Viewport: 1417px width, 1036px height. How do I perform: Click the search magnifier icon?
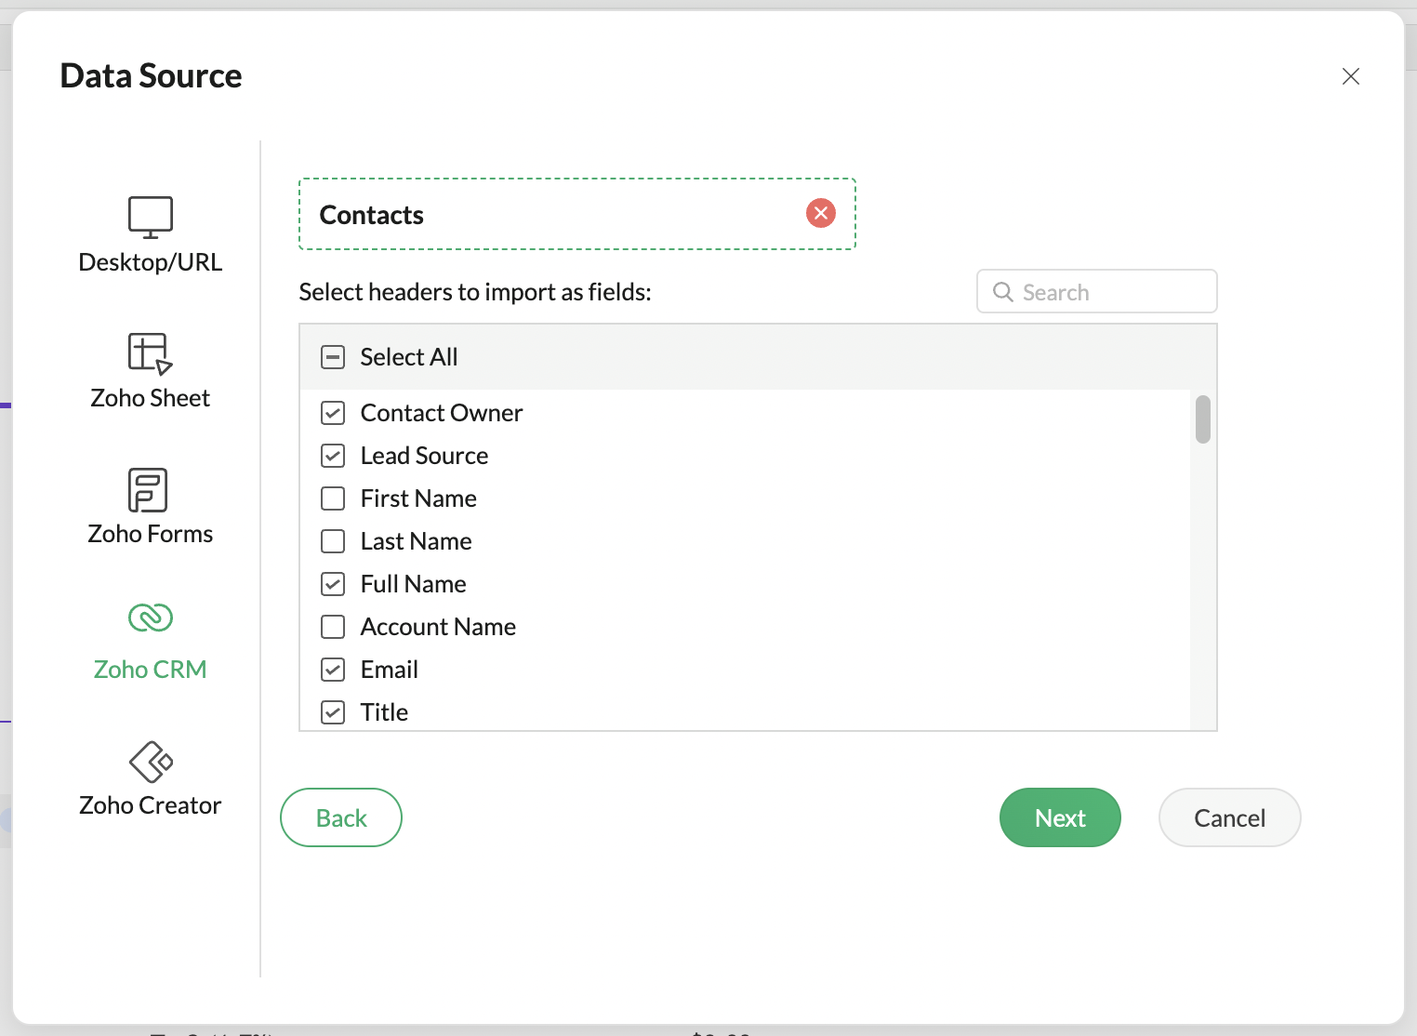pos(1002,292)
